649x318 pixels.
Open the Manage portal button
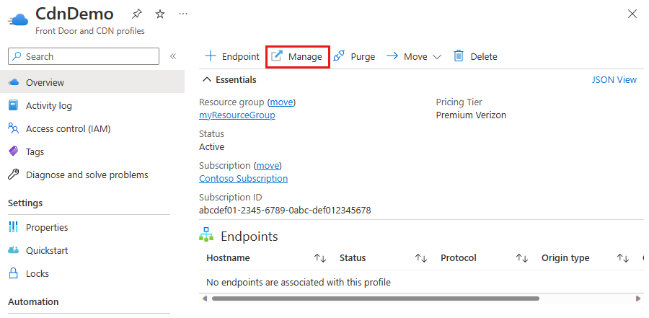pyautogui.click(x=298, y=56)
